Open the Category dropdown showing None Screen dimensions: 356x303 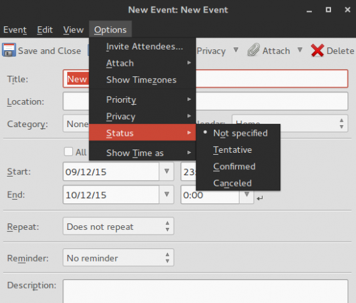coord(76,123)
